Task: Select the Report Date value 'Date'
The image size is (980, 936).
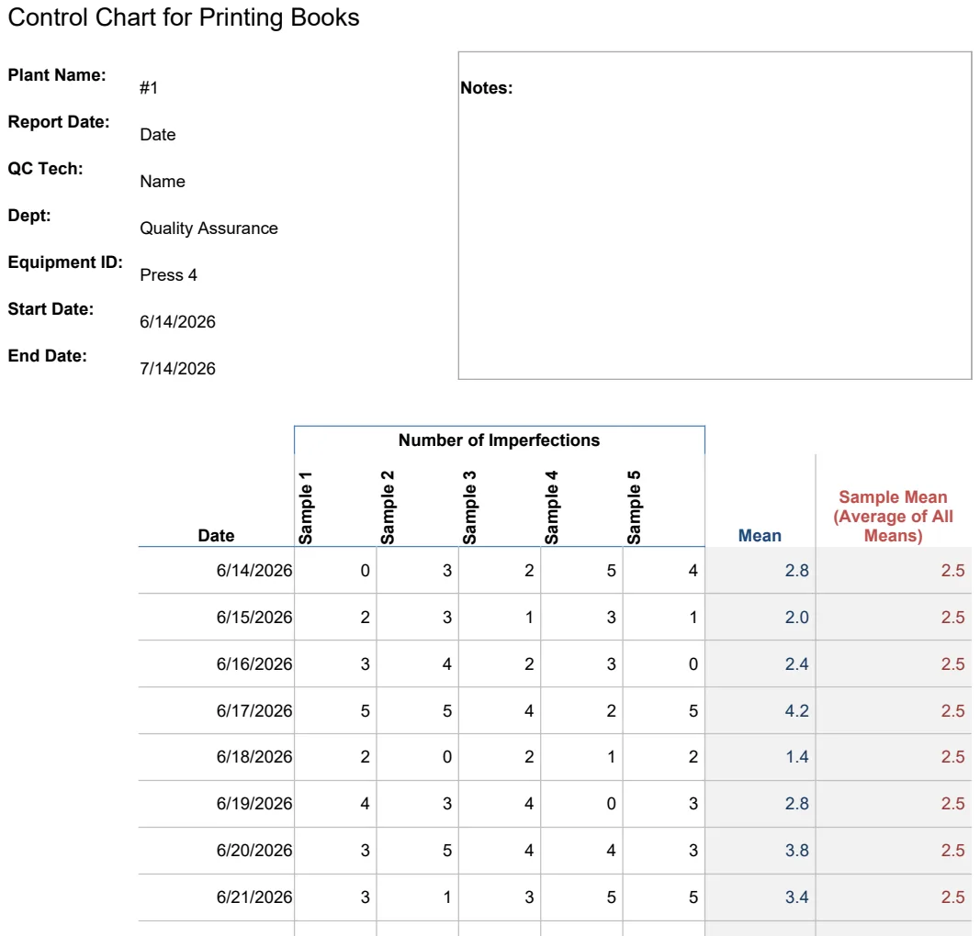Action: pyautogui.click(x=157, y=135)
